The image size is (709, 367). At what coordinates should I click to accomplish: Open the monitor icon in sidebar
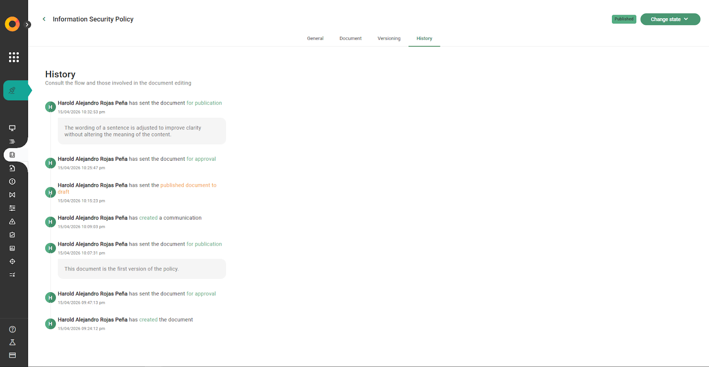(12, 128)
